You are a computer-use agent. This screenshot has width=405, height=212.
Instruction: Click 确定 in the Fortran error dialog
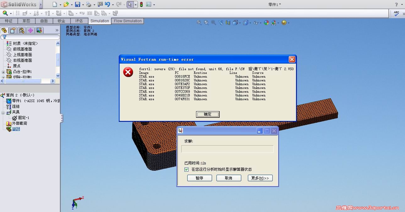click(x=208, y=114)
